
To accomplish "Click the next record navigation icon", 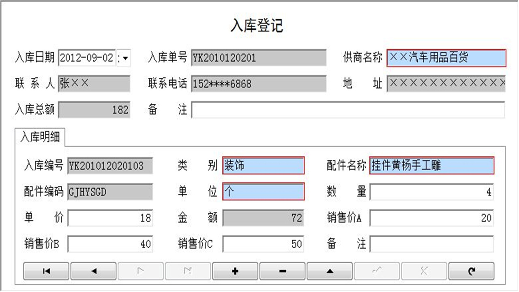I will point(140,271).
